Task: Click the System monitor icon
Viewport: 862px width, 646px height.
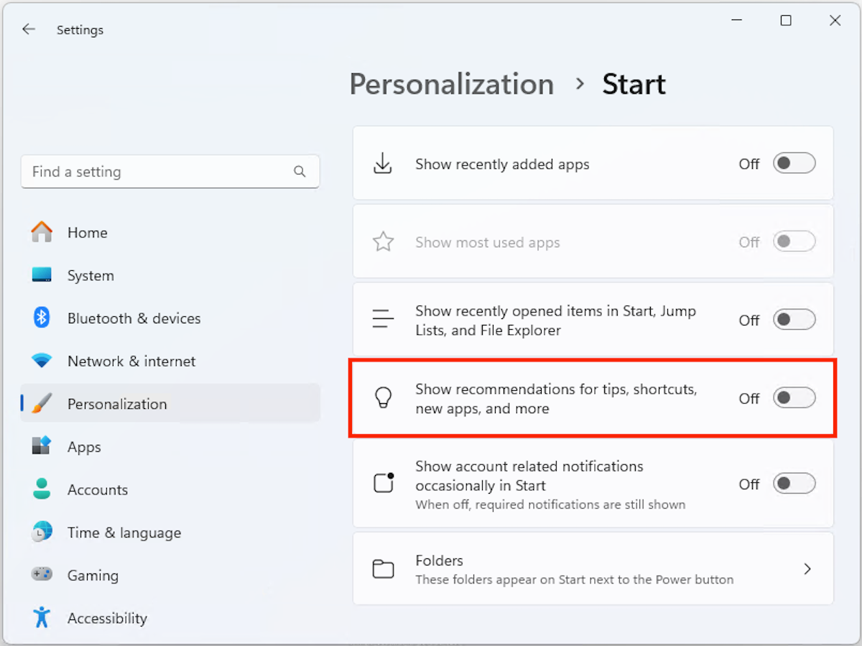Action: [42, 275]
